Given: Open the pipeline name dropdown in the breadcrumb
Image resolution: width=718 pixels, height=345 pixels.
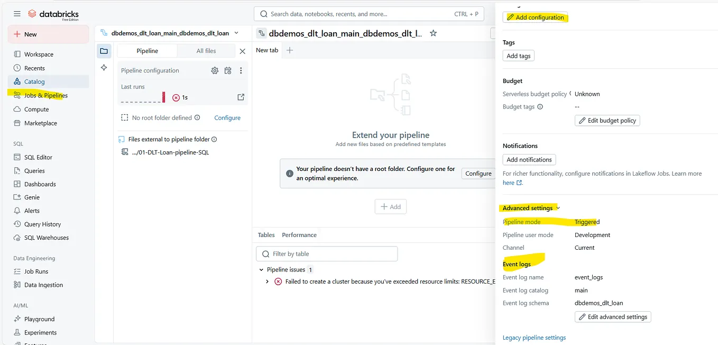Looking at the screenshot, I should tap(236, 33).
